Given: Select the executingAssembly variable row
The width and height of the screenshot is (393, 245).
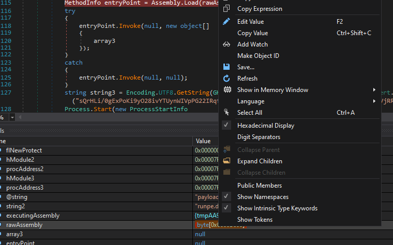Looking at the screenshot, I should (33, 216).
